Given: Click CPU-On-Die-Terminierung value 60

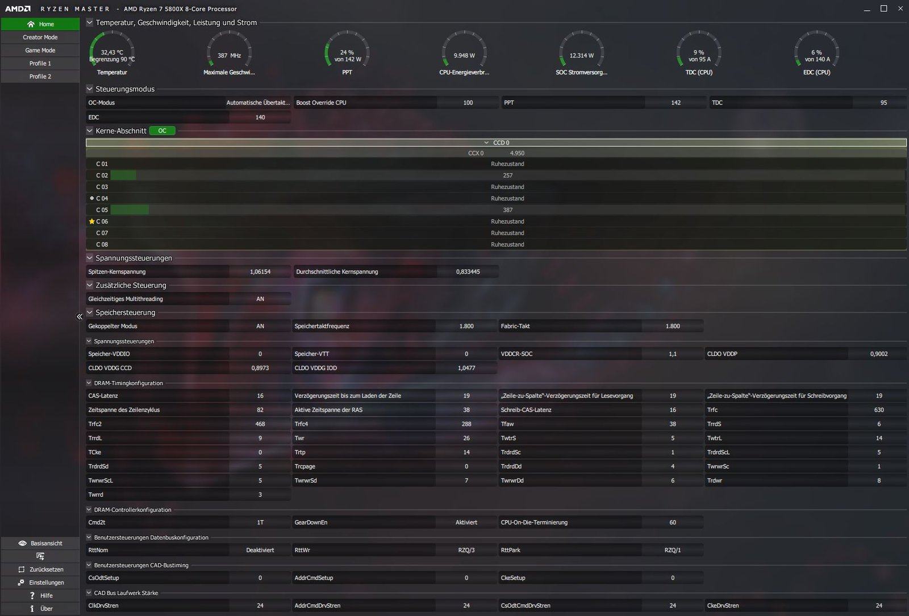Looking at the screenshot, I should [x=673, y=522].
